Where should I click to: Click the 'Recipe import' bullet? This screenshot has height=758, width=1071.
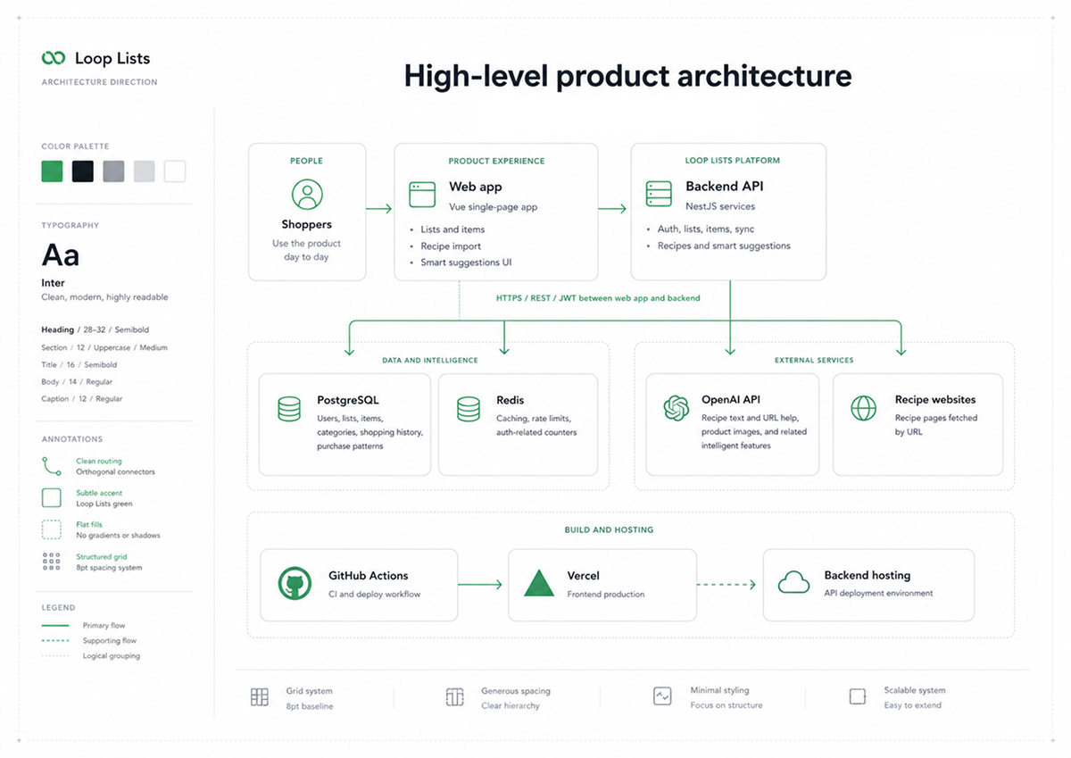tap(451, 246)
